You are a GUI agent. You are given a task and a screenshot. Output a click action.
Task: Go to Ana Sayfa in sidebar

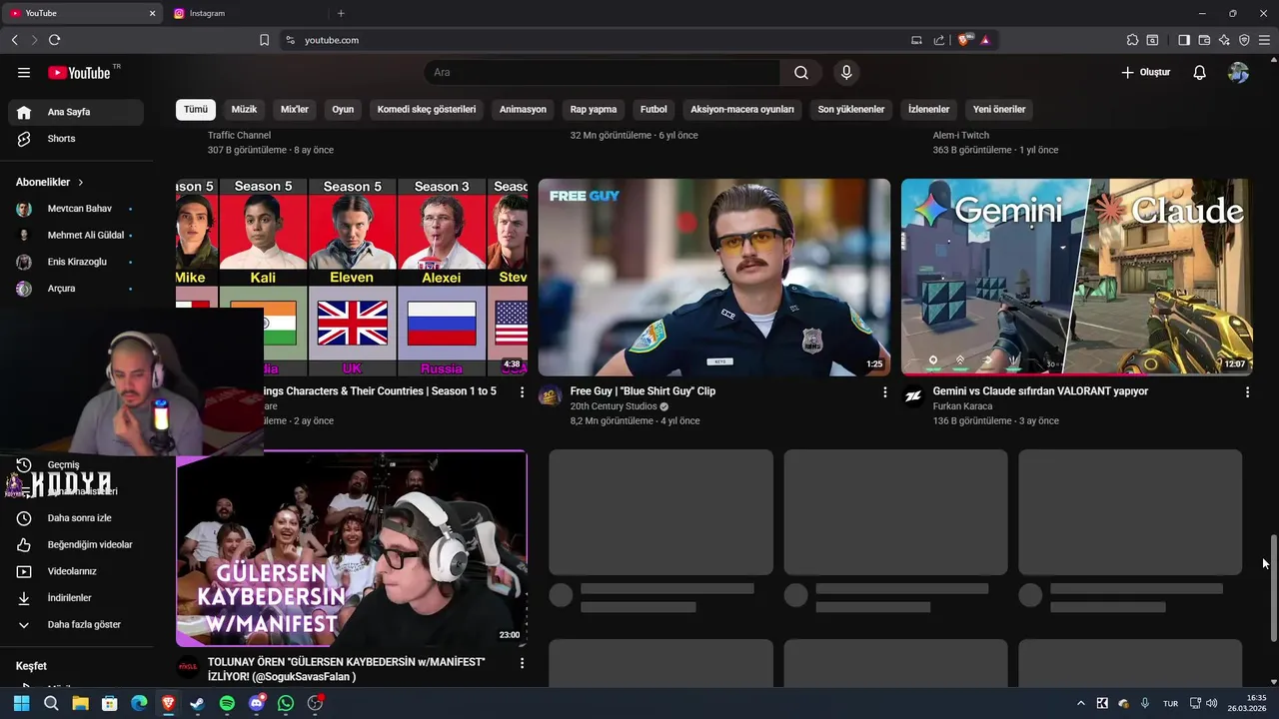pos(76,112)
